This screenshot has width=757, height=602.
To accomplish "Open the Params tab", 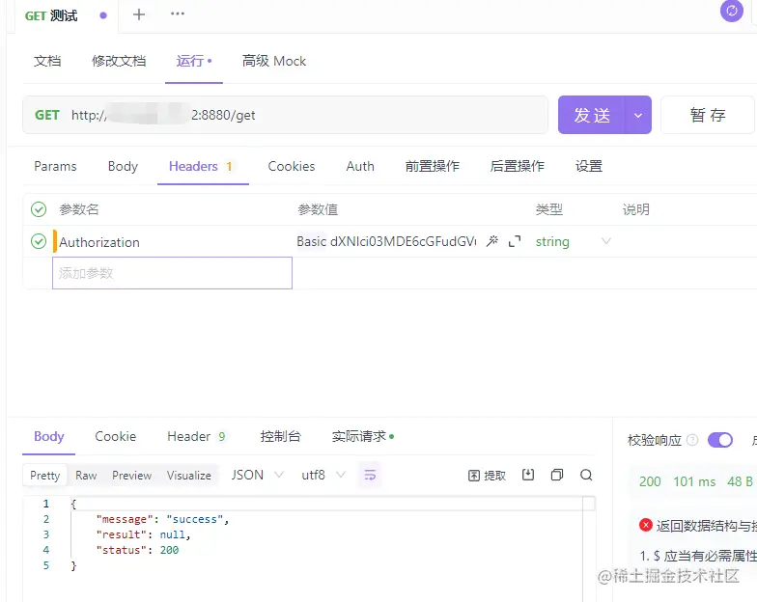I will click(x=55, y=166).
